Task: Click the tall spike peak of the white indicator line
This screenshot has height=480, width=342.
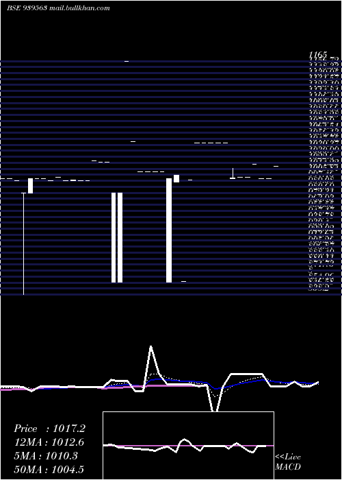Action: coord(151,347)
